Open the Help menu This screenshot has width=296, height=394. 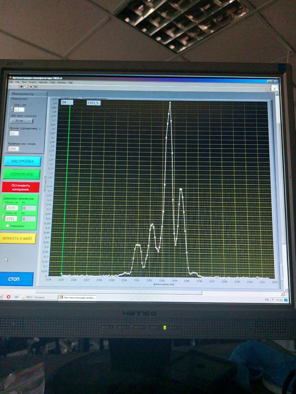70,82
